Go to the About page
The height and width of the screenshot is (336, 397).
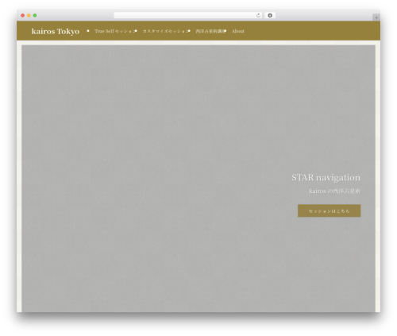coord(238,31)
